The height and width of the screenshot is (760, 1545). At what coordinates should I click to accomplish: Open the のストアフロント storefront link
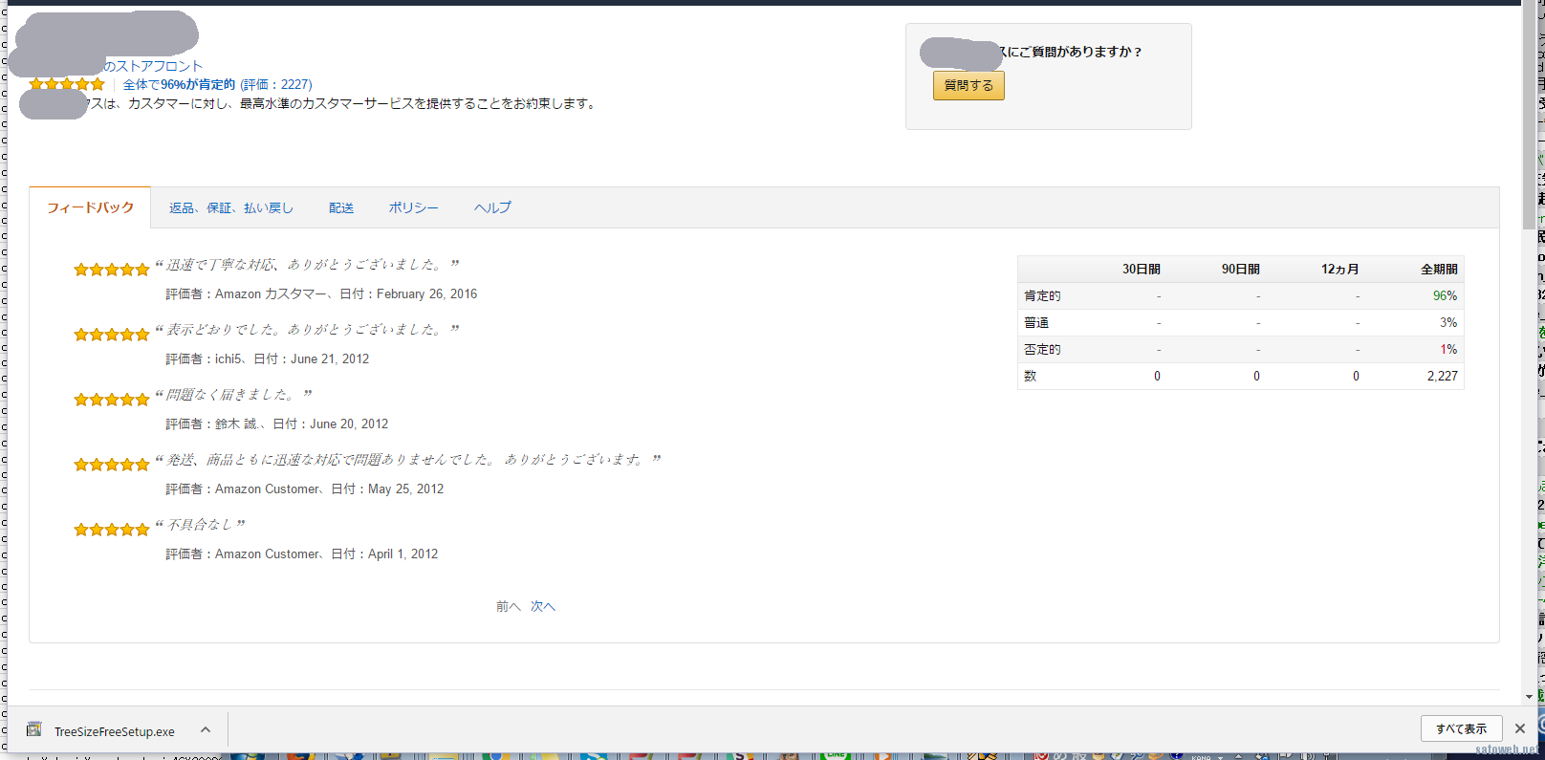click(153, 66)
